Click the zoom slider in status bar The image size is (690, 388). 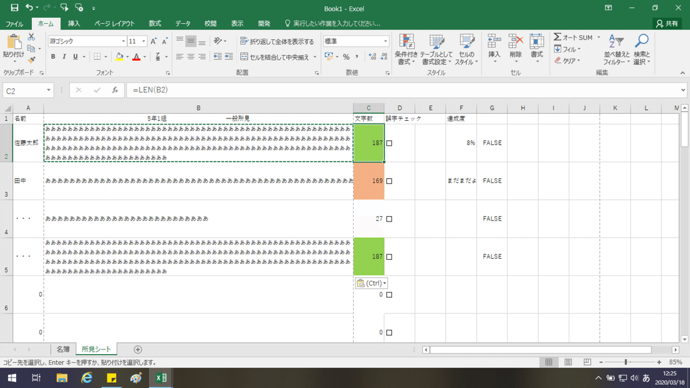[x=626, y=362]
